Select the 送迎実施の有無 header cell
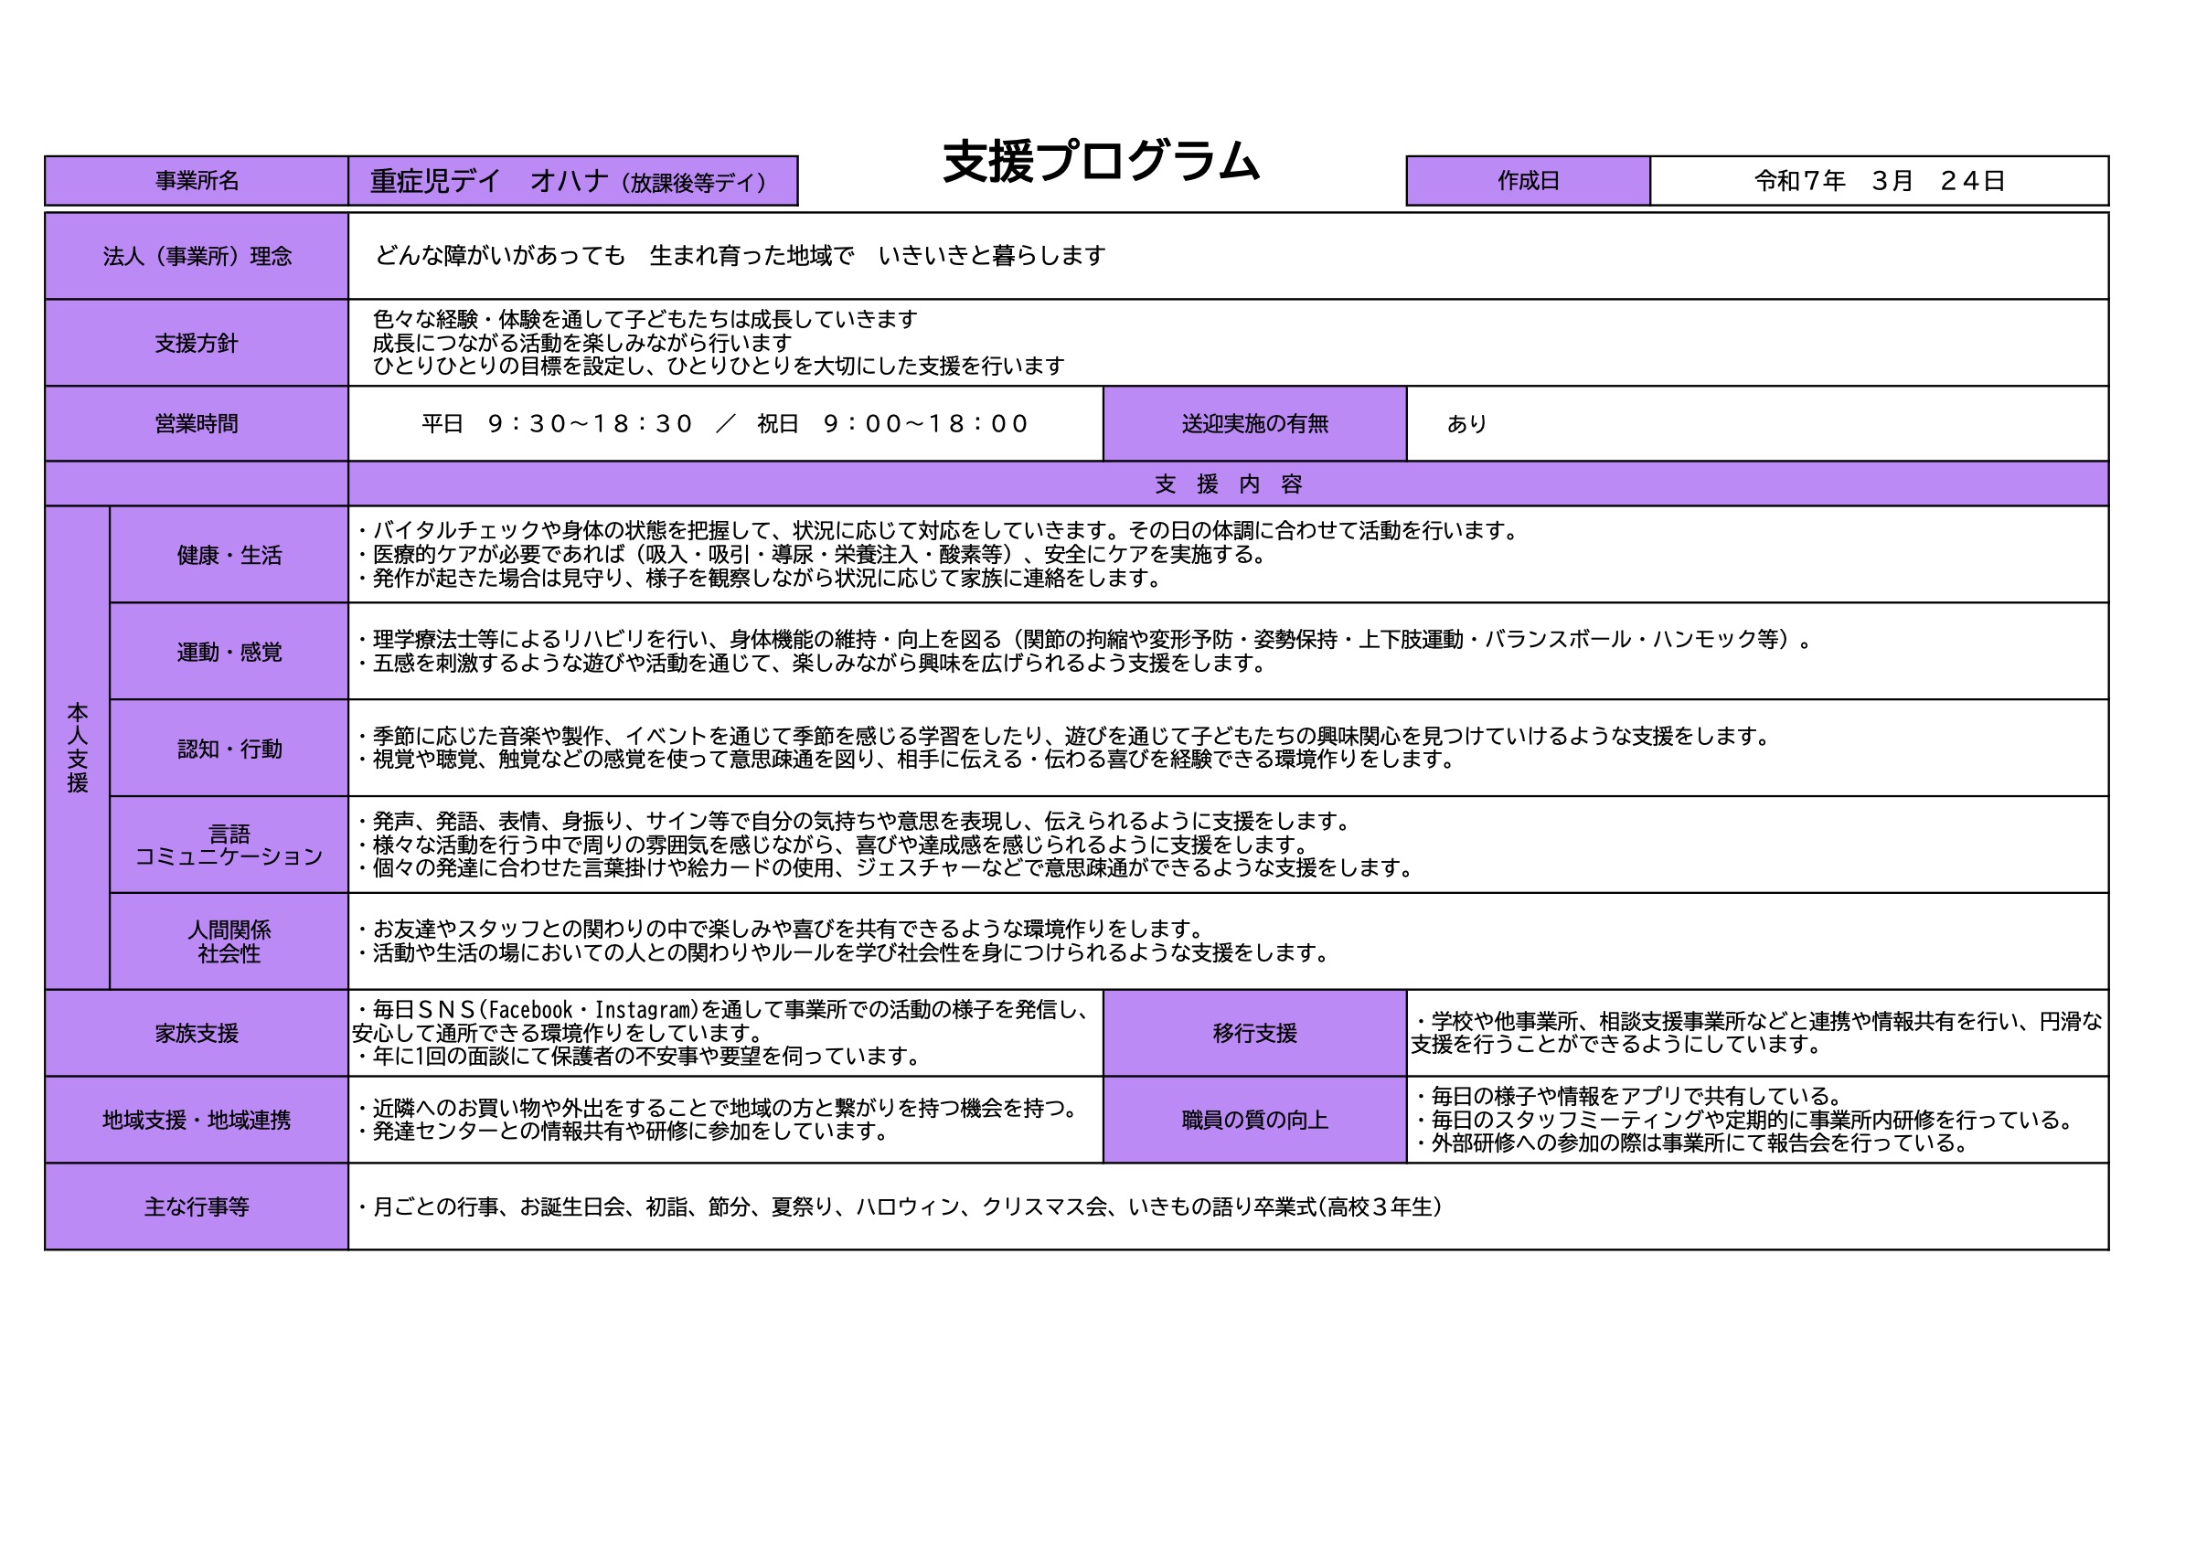The height and width of the screenshot is (1552, 2196). pos(1254,423)
